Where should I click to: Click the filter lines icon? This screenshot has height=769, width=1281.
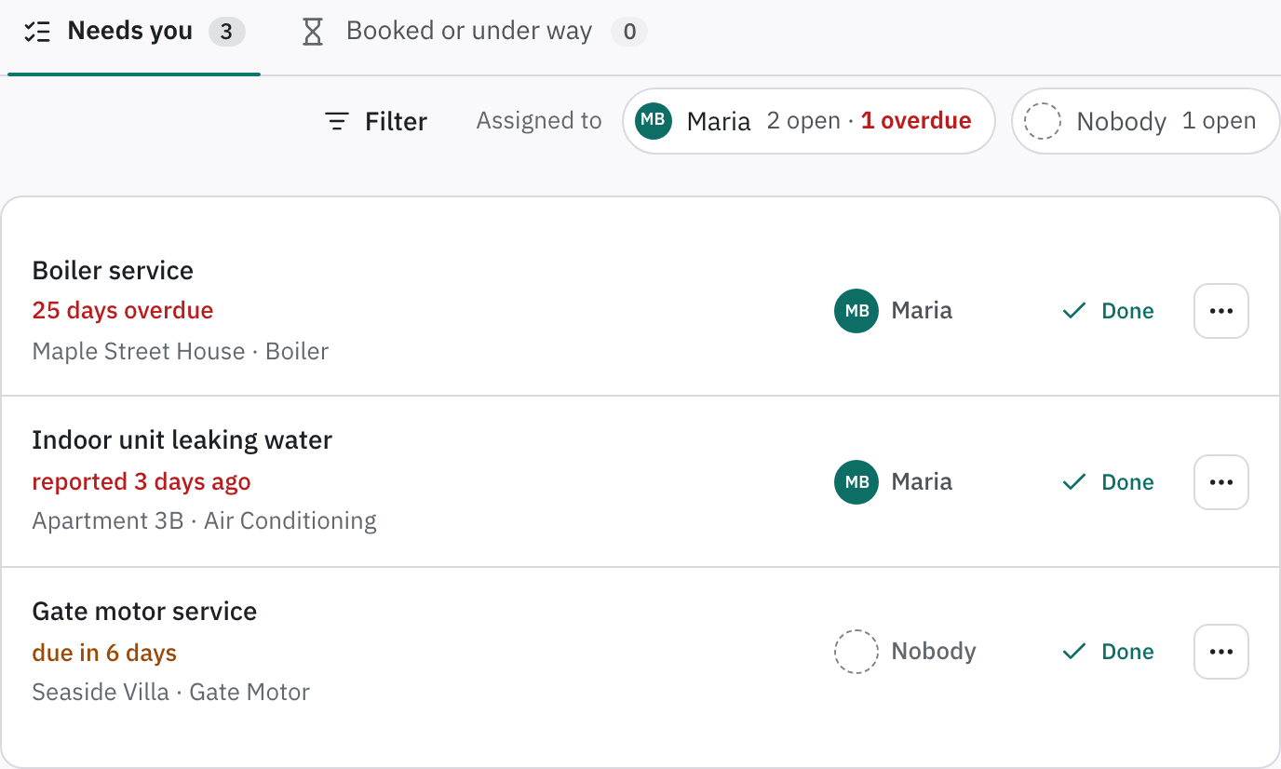[337, 121]
